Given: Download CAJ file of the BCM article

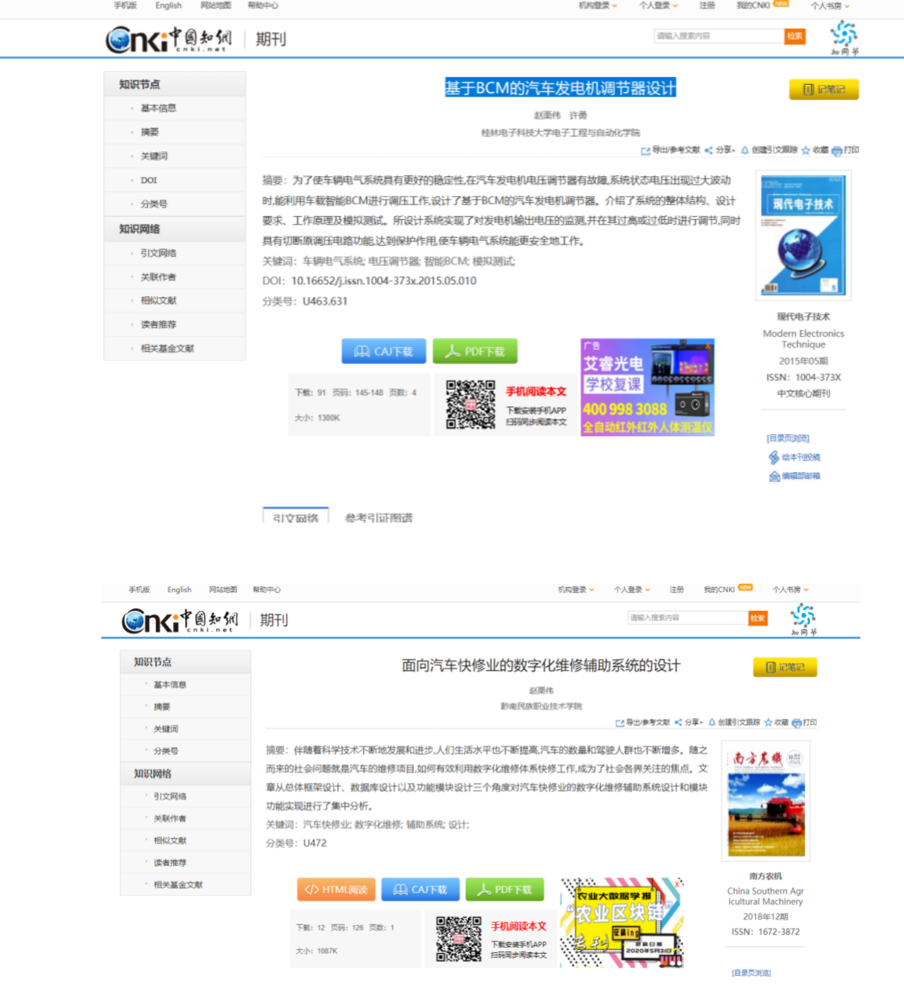Looking at the screenshot, I should 383,352.
